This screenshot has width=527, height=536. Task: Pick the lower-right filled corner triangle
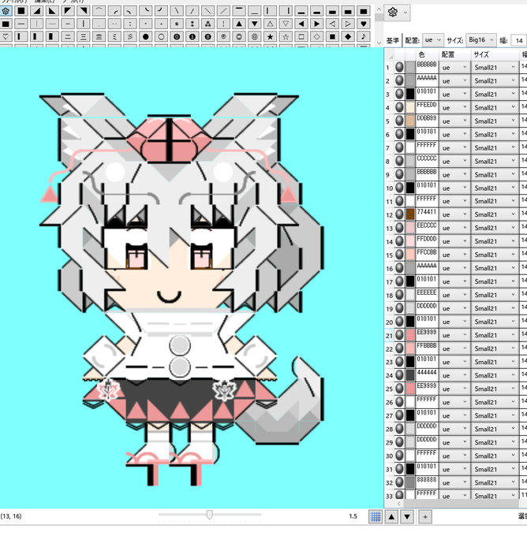click(x=36, y=11)
